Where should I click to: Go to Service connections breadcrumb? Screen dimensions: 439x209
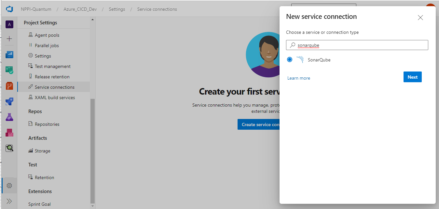pyautogui.click(x=157, y=9)
